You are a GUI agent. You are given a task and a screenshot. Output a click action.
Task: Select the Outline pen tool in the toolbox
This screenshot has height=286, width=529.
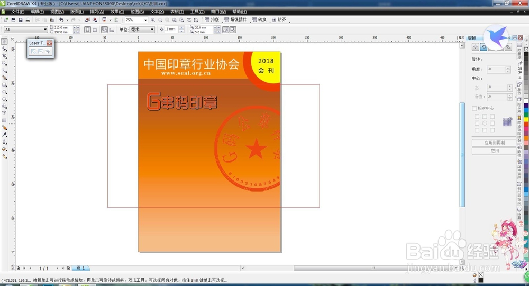click(4, 141)
